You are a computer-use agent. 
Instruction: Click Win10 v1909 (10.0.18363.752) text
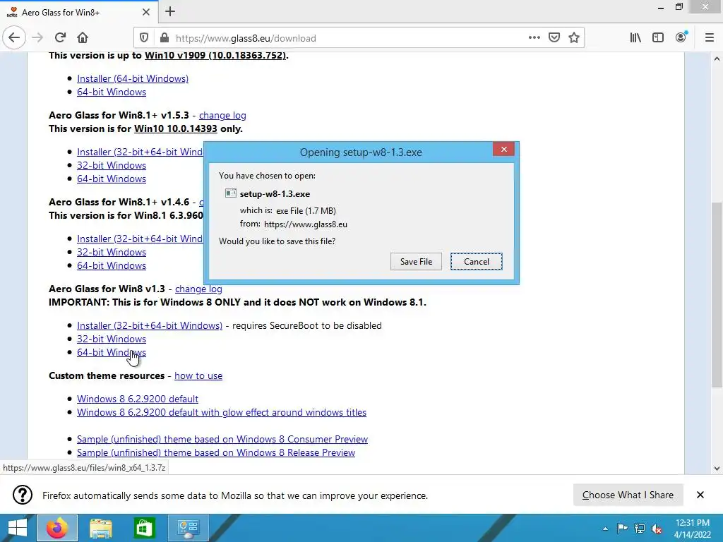tap(215, 55)
